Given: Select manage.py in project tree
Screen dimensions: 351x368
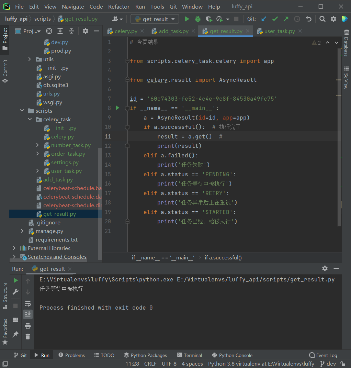Looking at the screenshot, I should pyautogui.click(x=49, y=231).
